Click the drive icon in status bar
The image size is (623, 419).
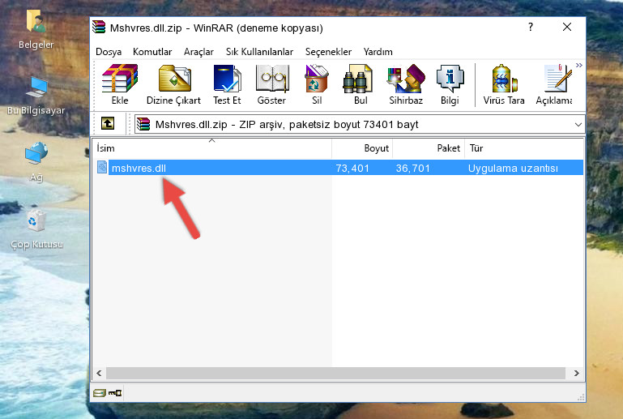[99, 393]
